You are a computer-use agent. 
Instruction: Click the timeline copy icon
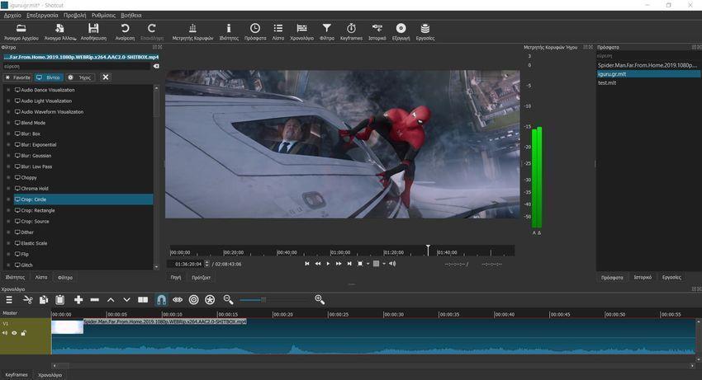coord(44,299)
